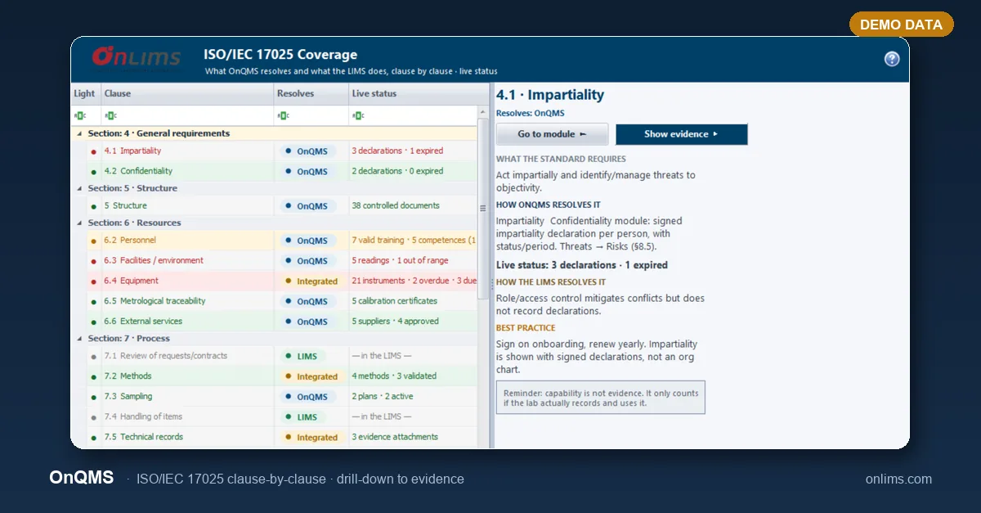Collapse Section 4 General requirements
The height and width of the screenshot is (513, 981).
click(x=79, y=133)
